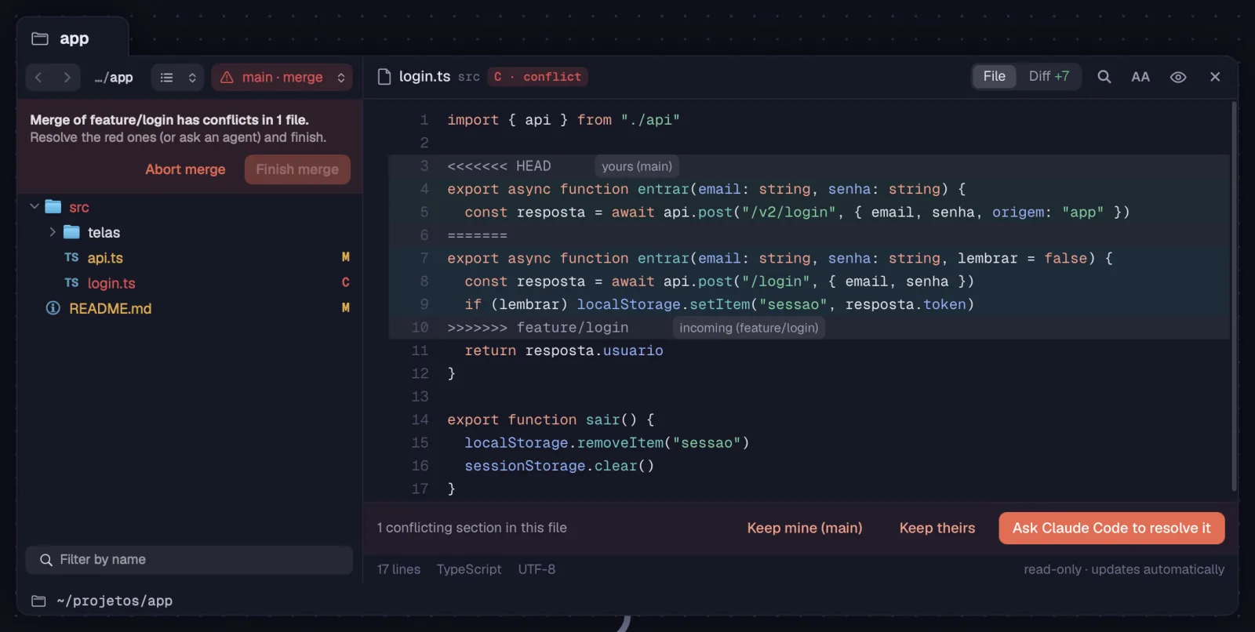The height and width of the screenshot is (632, 1255).
Task: Click the Finish merge button
Action: tap(297, 169)
